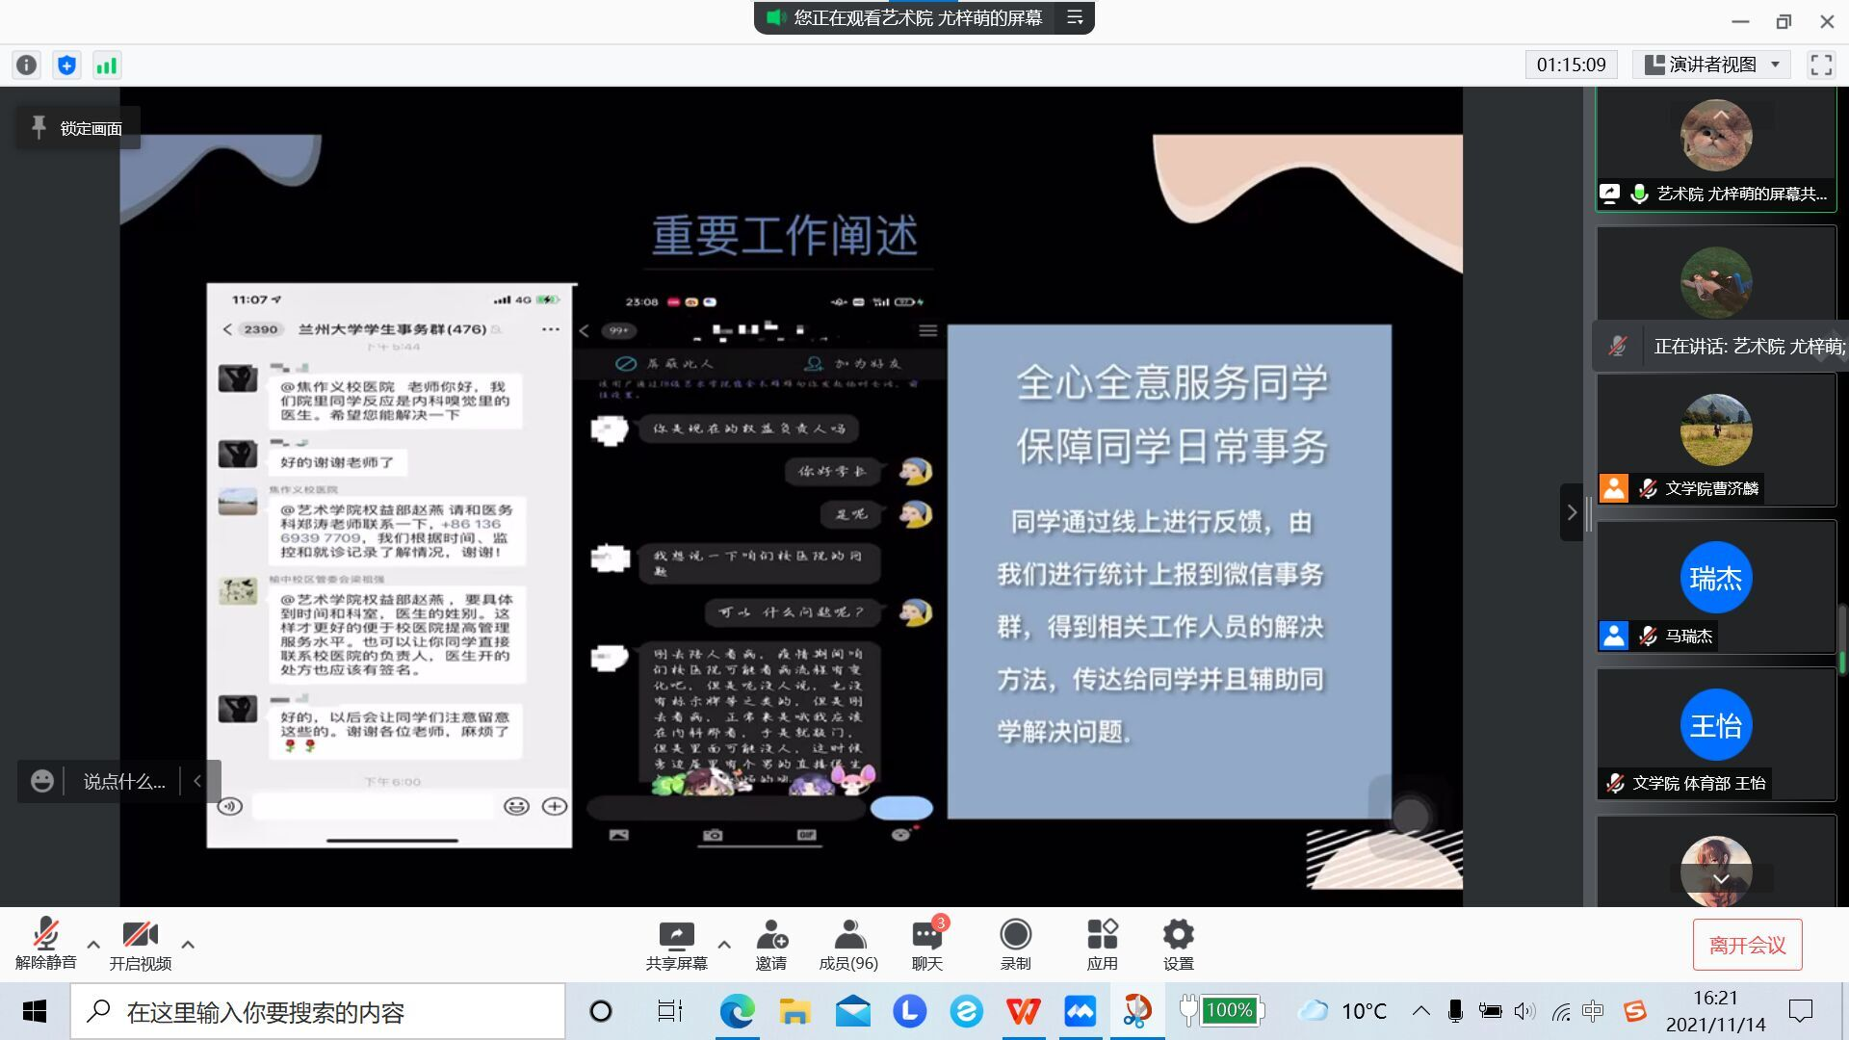Select 马瑞杰 participant thumbnail
This screenshot has width=1849, height=1040.
click(x=1716, y=587)
